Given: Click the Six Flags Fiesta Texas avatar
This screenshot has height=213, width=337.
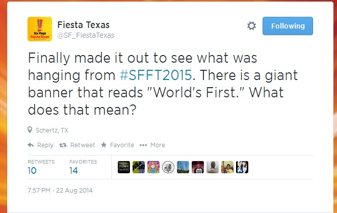Looking at the screenshot, I should pyautogui.click(x=39, y=29).
